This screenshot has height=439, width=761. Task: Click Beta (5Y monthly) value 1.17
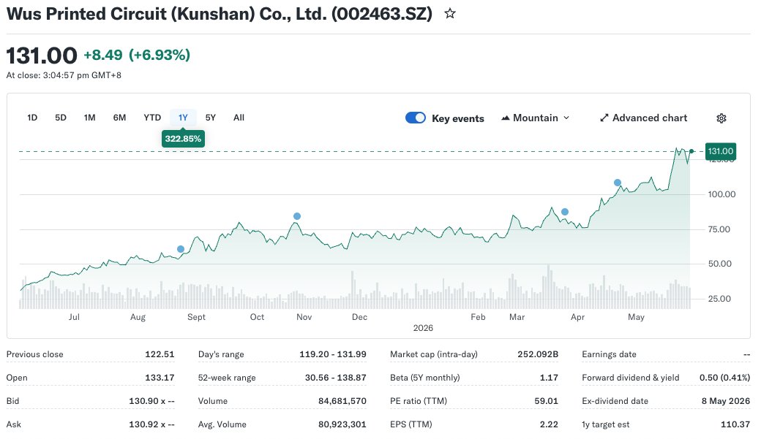549,378
